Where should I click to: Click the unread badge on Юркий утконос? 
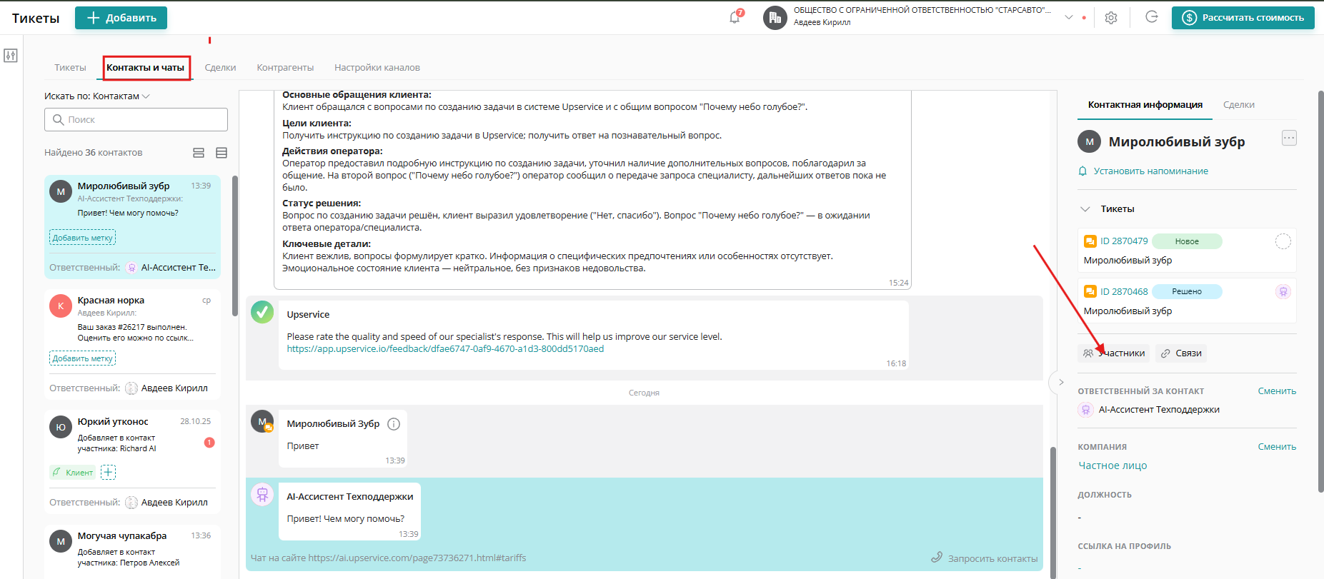pyautogui.click(x=209, y=443)
